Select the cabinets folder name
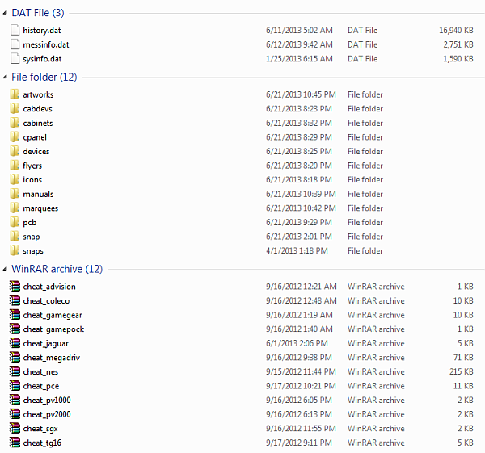 [38, 123]
